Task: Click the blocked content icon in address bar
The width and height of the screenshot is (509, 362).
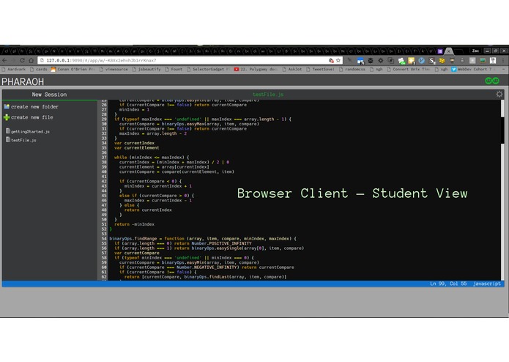Action: (331, 60)
